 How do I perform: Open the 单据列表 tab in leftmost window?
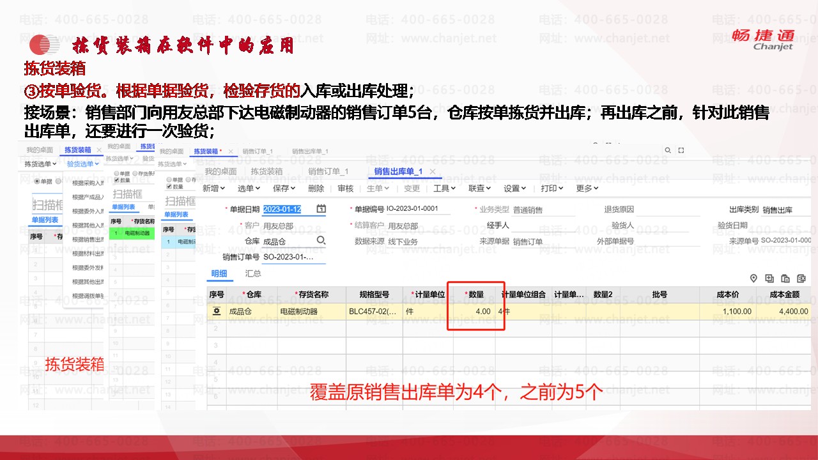[x=45, y=220]
